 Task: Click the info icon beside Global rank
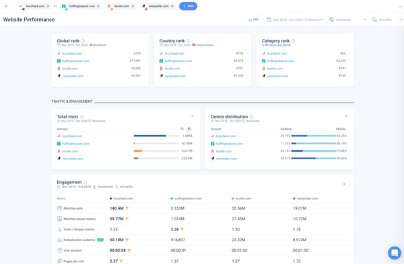(x=83, y=41)
